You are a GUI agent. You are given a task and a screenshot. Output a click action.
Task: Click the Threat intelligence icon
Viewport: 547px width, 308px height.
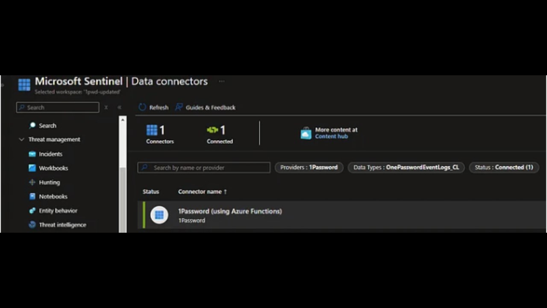click(32, 225)
